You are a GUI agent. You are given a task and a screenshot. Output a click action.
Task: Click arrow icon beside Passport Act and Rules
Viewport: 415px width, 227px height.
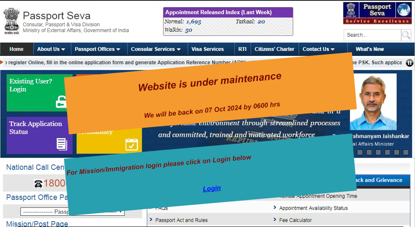tap(151, 219)
